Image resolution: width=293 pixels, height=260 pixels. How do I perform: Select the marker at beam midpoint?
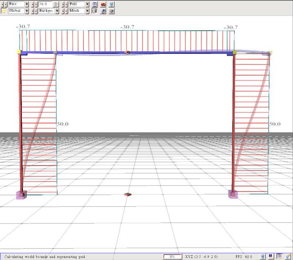127,53
